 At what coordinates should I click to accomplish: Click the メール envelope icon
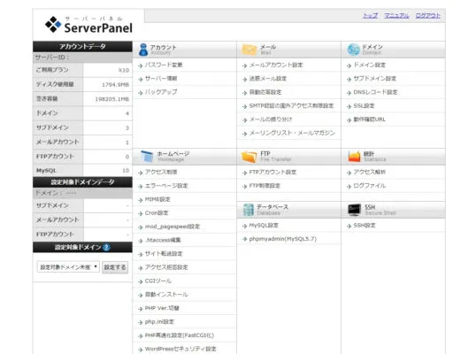tap(249, 50)
